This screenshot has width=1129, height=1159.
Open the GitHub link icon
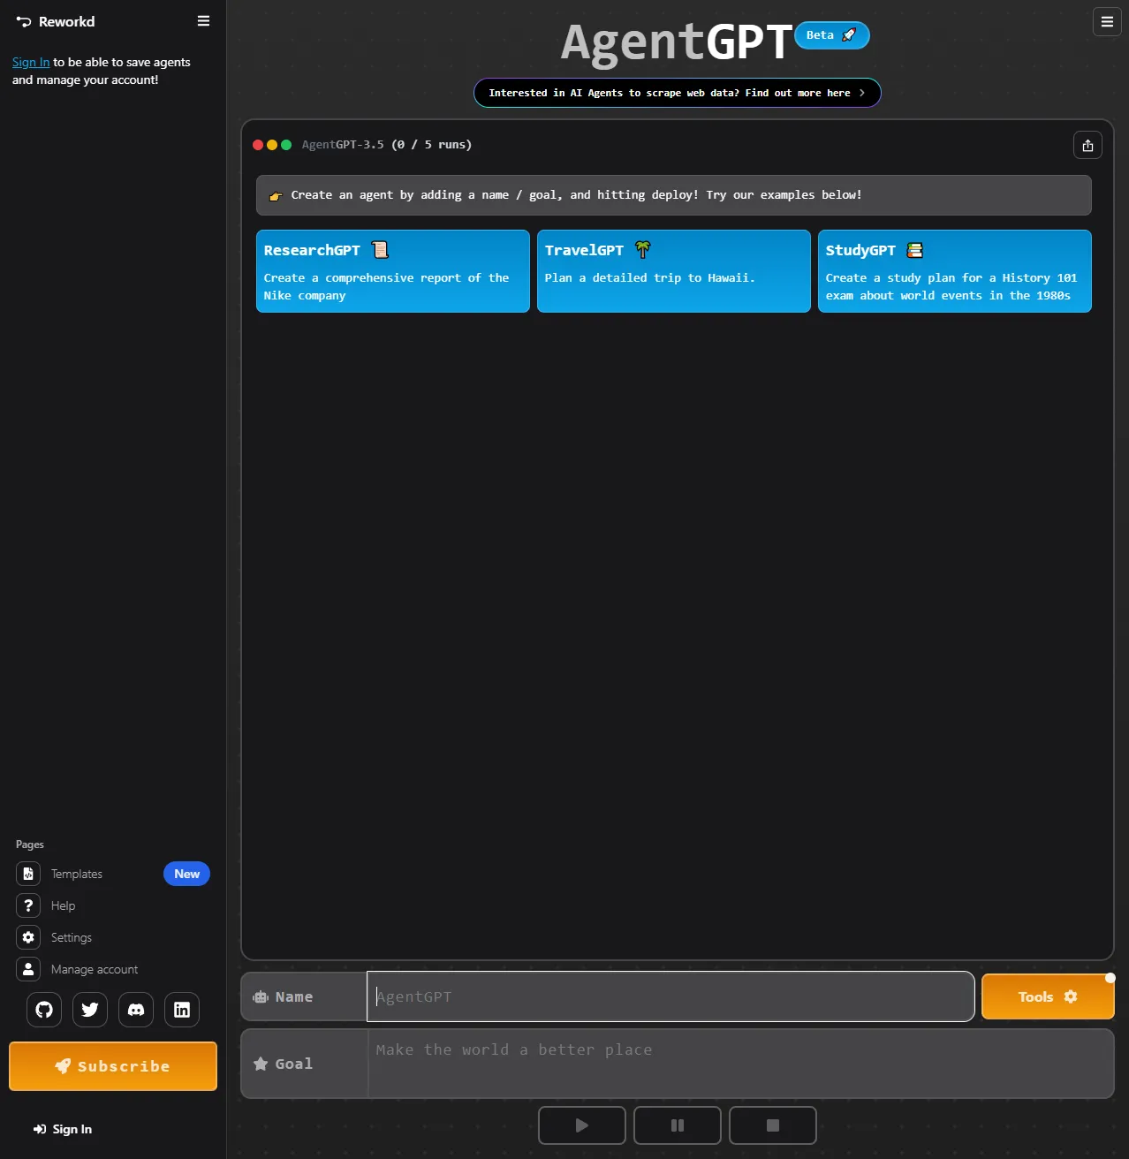pos(44,1010)
